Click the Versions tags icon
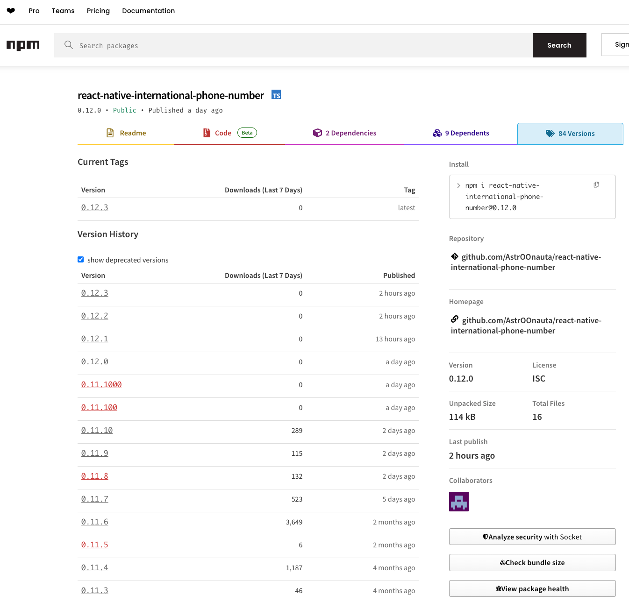The height and width of the screenshot is (602, 629). pos(550,134)
